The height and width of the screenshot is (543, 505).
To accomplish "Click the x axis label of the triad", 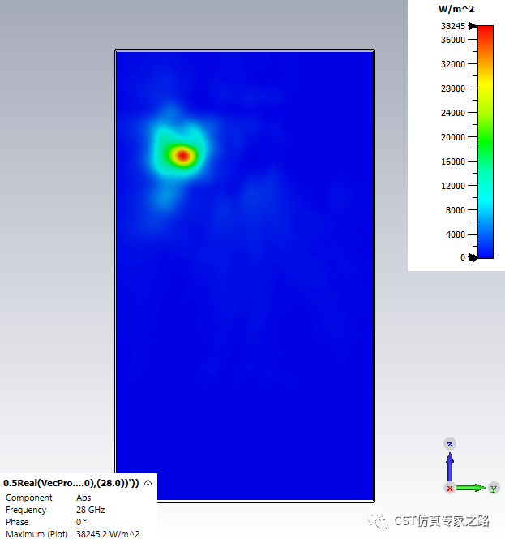I will click(450, 489).
